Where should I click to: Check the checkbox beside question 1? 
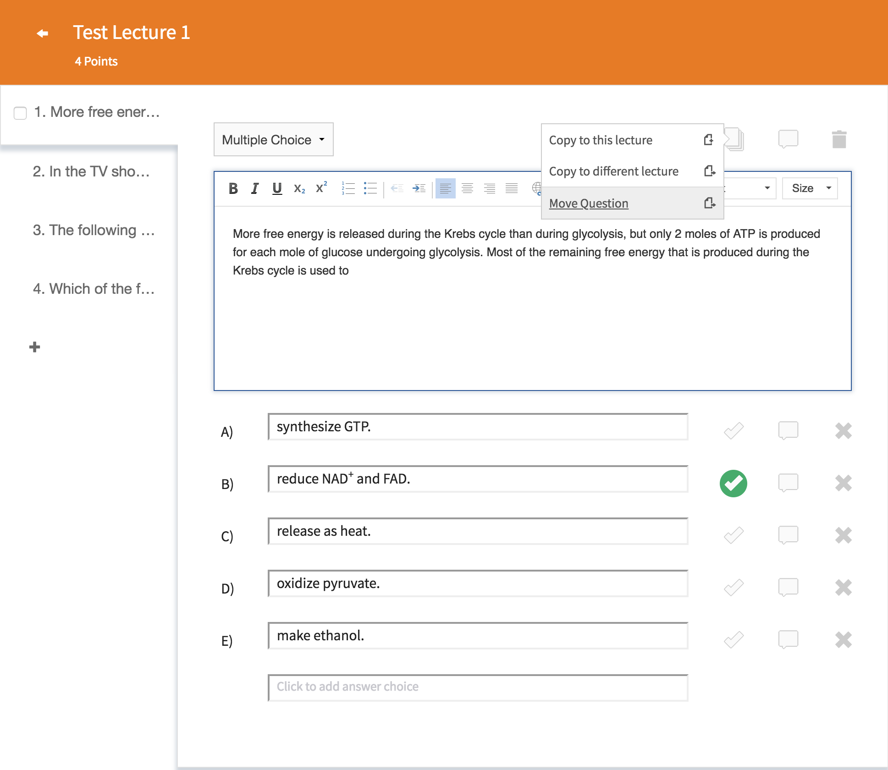(20, 113)
